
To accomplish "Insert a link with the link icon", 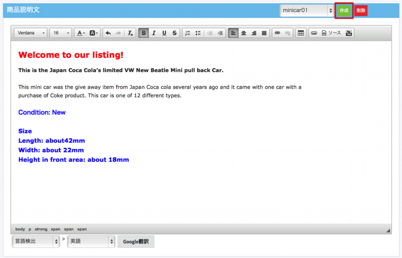I will [277, 33].
